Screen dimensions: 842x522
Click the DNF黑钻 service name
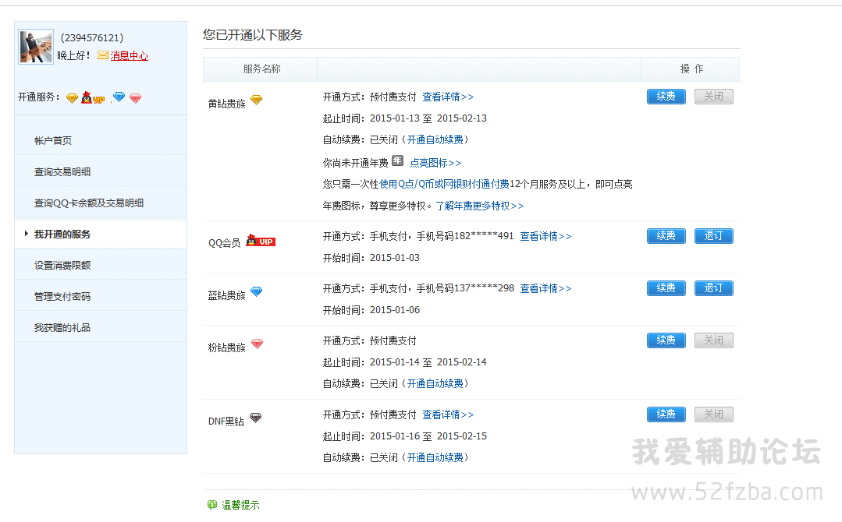point(226,421)
